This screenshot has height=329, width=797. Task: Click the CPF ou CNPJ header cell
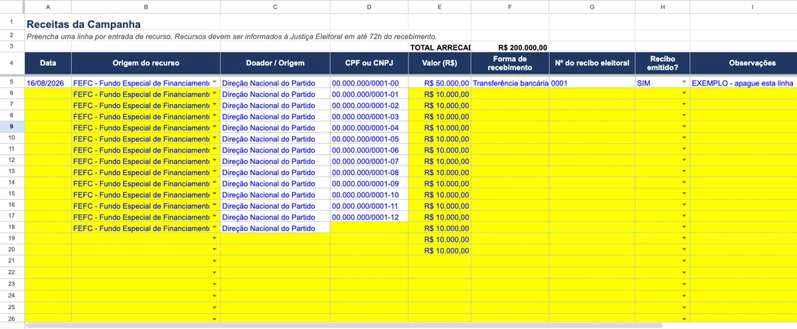click(x=369, y=63)
